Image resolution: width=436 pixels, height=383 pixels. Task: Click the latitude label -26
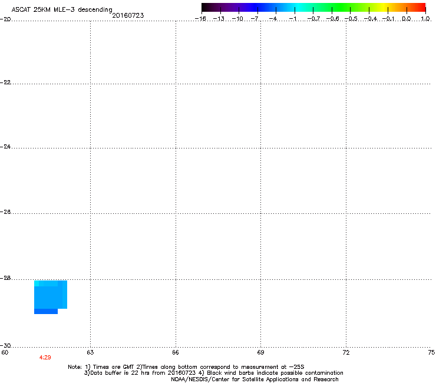[5, 212]
